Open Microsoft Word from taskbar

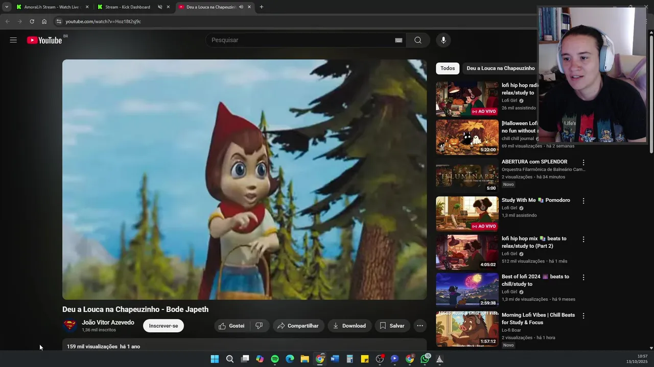pyautogui.click(x=335, y=359)
